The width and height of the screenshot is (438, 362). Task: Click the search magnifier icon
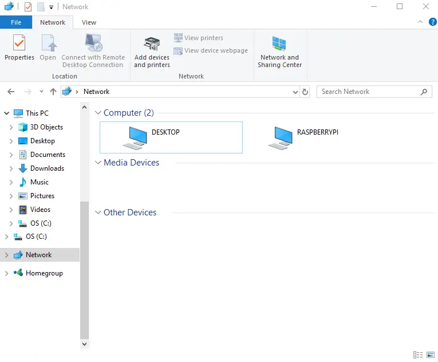(424, 92)
